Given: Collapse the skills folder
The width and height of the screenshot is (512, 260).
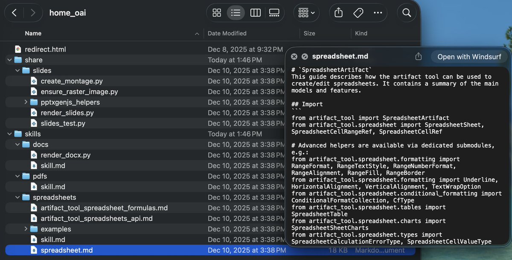Looking at the screenshot, I should [9, 134].
